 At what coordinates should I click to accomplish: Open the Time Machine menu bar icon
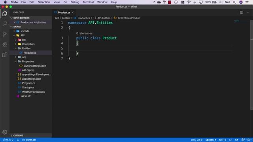176,2
